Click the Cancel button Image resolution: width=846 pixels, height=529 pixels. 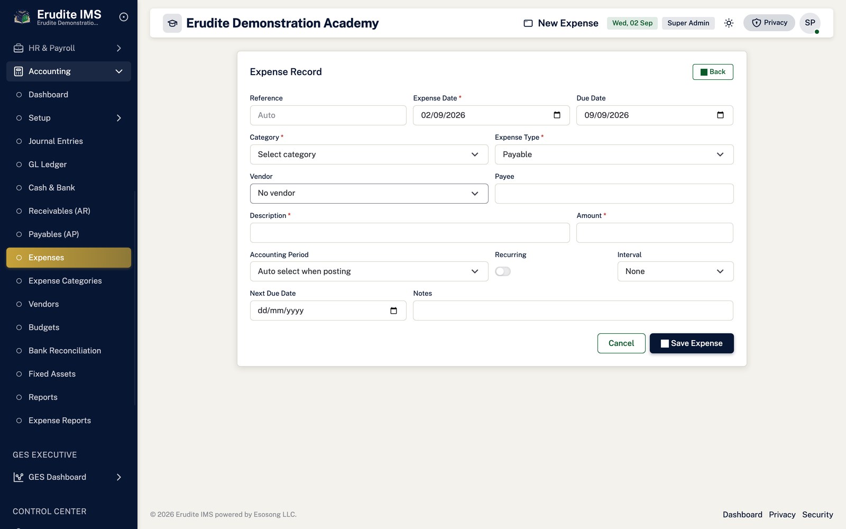[x=621, y=343]
